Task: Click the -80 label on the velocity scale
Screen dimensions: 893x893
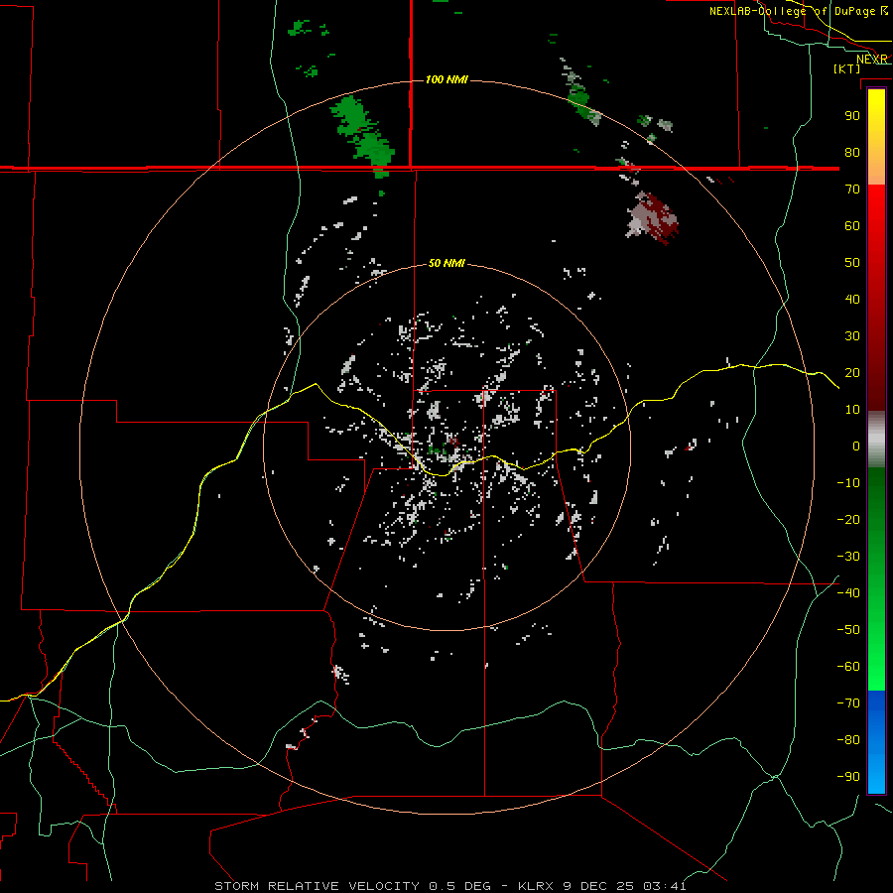Action: tap(848, 740)
